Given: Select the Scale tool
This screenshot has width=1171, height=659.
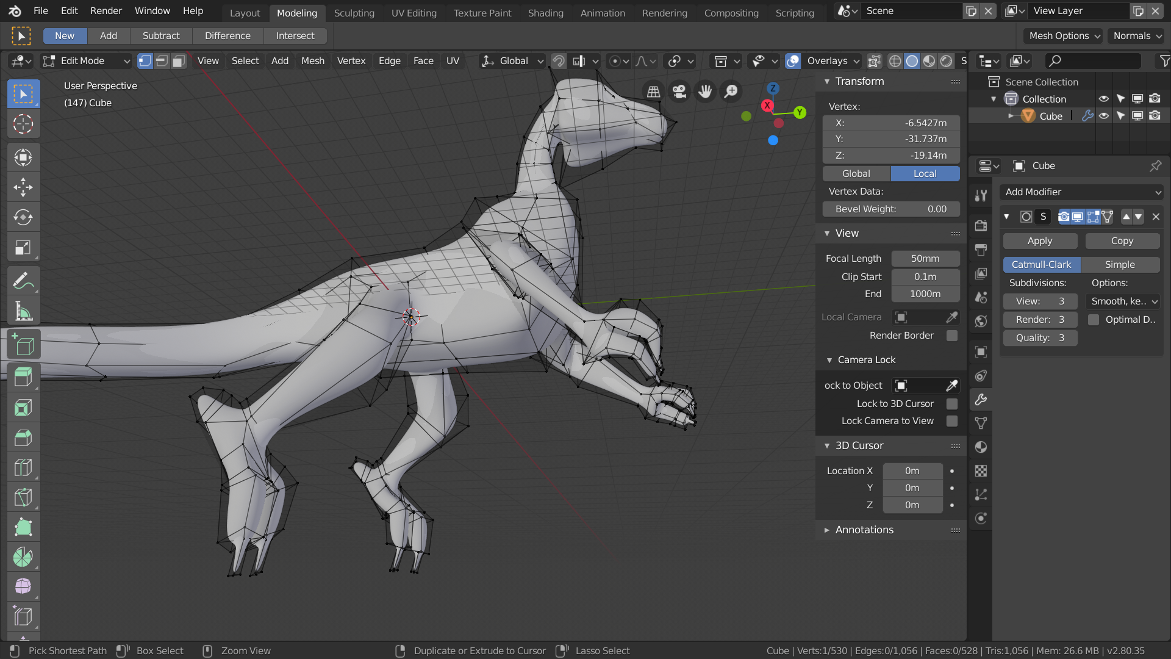Looking at the screenshot, I should pos(23,247).
